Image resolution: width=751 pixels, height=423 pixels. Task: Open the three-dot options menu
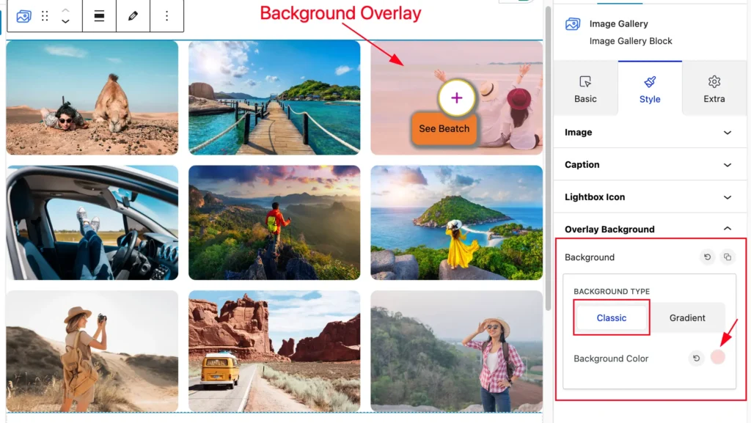pos(166,16)
